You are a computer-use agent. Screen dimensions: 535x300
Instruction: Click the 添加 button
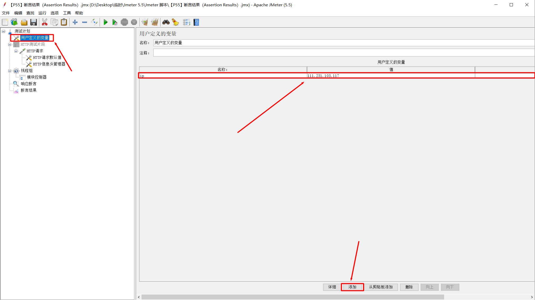coord(352,287)
